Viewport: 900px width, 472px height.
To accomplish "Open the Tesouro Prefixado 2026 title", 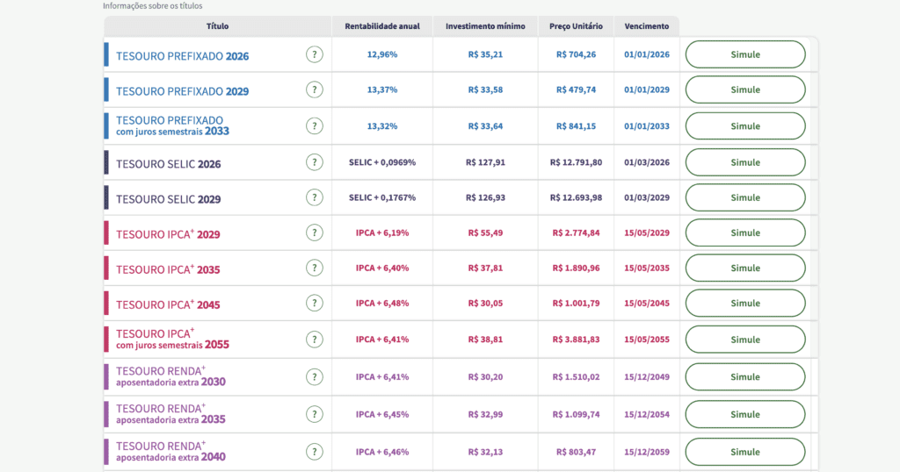I will pyautogui.click(x=183, y=56).
